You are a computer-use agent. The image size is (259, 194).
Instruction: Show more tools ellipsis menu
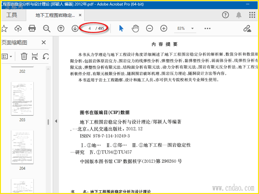coord(208,28)
